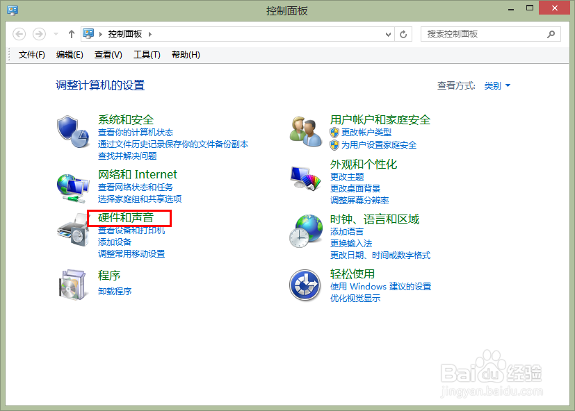Image resolution: width=575 pixels, height=411 pixels.
Task: Click the Back navigation arrow
Action: tap(19, 34)
